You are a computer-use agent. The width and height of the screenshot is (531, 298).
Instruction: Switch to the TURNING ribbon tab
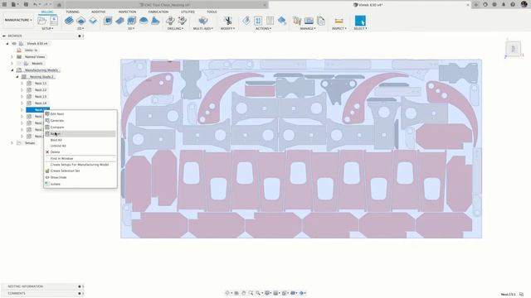(72, 12)
